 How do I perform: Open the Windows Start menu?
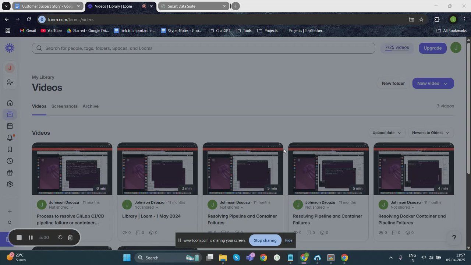pyautogui.click(x=127, y=258)
